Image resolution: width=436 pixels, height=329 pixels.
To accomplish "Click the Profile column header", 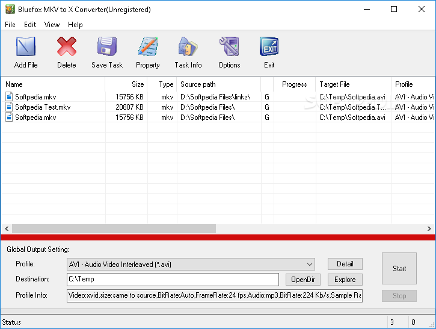I will (x=413, y=84).
